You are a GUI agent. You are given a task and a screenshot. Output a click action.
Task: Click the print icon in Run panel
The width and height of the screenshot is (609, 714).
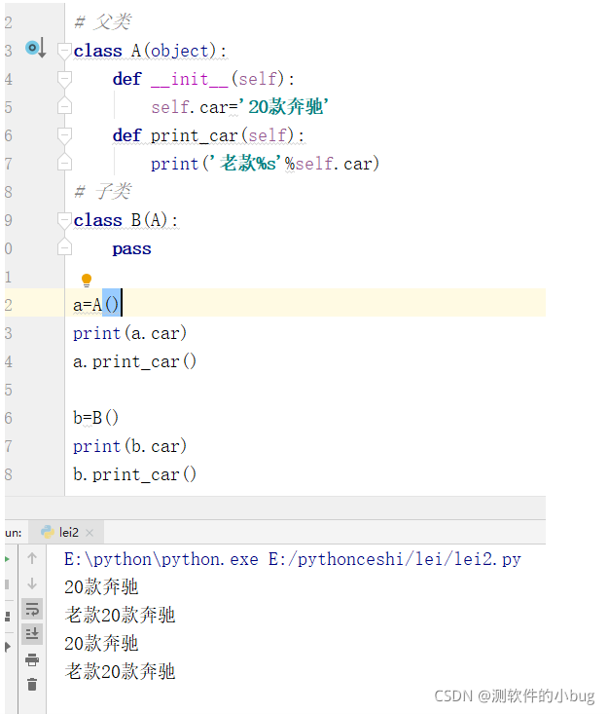tap(32, 658)
